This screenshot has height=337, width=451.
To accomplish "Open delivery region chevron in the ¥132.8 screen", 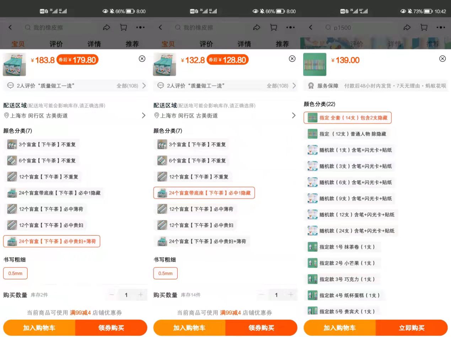I will (294, 116).
